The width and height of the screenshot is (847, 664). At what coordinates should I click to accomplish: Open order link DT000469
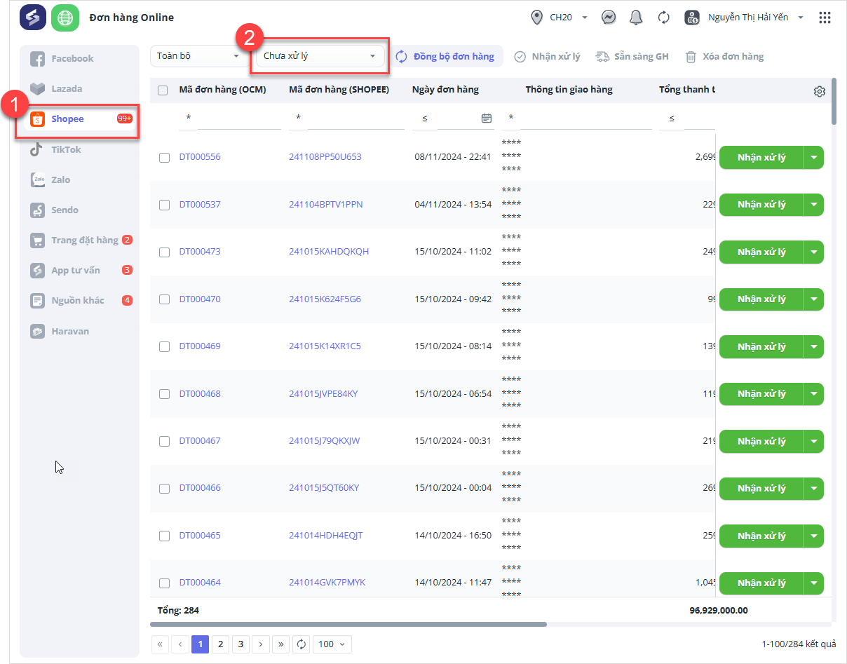(x=200, y=346)
